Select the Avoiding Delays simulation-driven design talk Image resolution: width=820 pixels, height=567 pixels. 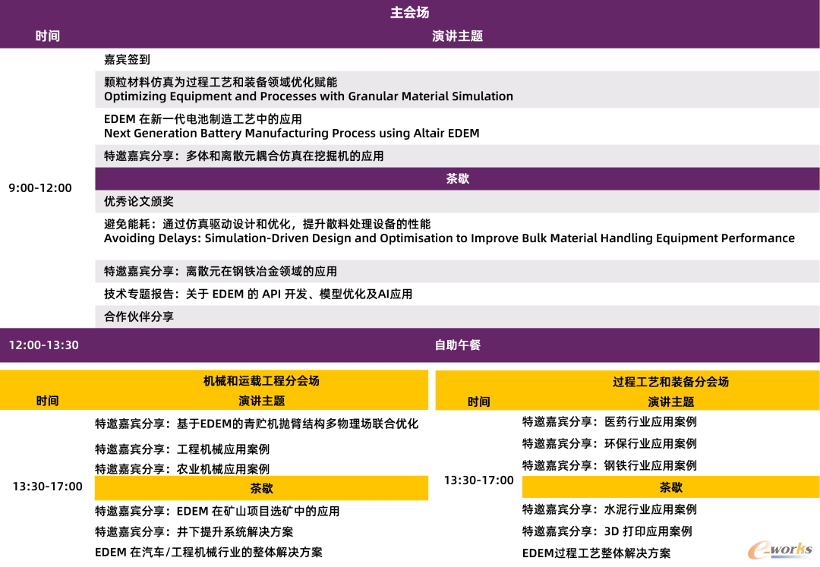click(x=449, y=238)
